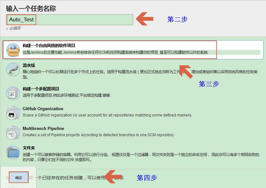The height and width of the screenshot is (188, 266).
Task: Click the 输入一个任务名称 heading
Action: pyautogui.click(x=31, y=8)
